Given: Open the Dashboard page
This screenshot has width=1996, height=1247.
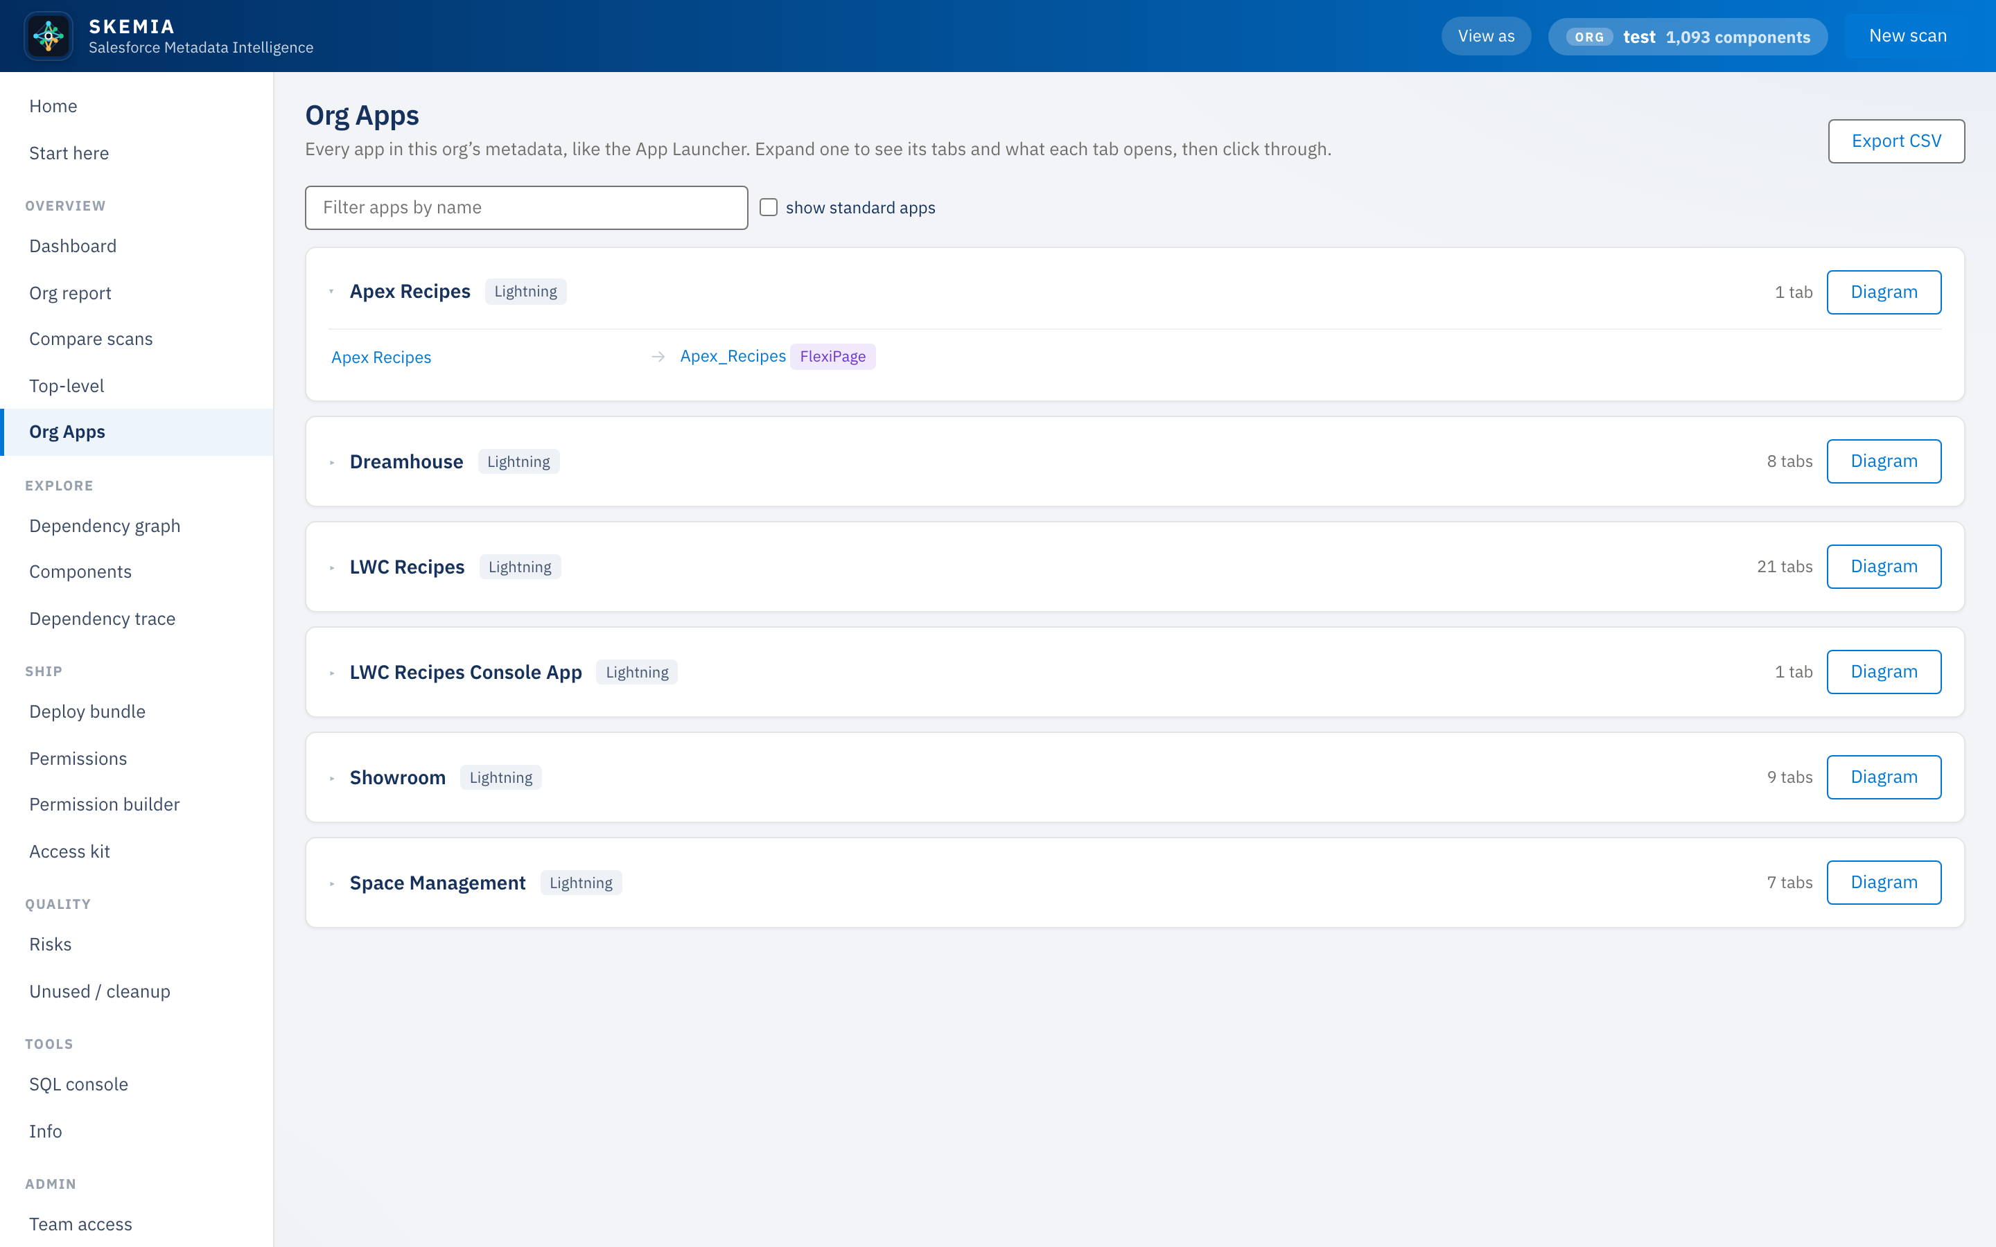Looking at the screenshot, I should coord(137,246).
